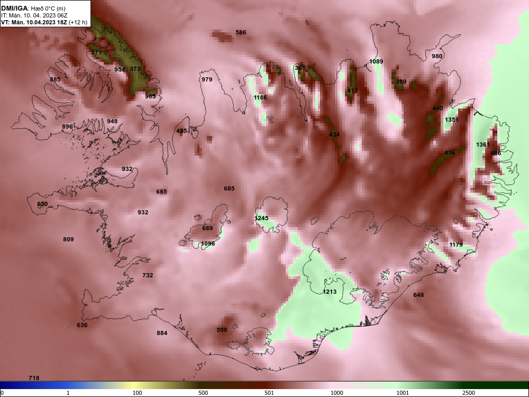This screenshot has width=529, height=397.
Task: Click the yellow segment of the color bar
Action: pos(135,385)
